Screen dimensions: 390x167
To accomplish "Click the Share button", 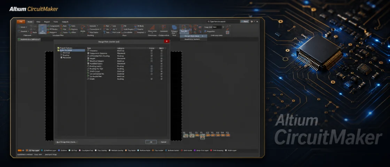I will pyautogui.click(x=245, y=22).
